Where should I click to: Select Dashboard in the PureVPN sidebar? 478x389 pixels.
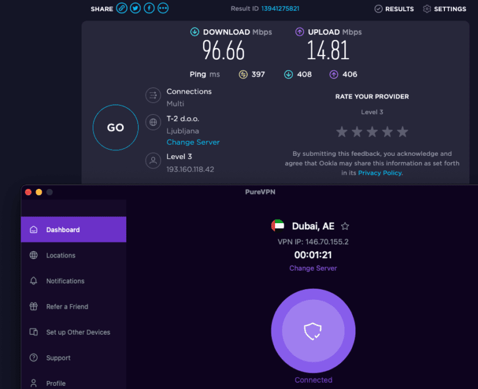click(73, 229)
